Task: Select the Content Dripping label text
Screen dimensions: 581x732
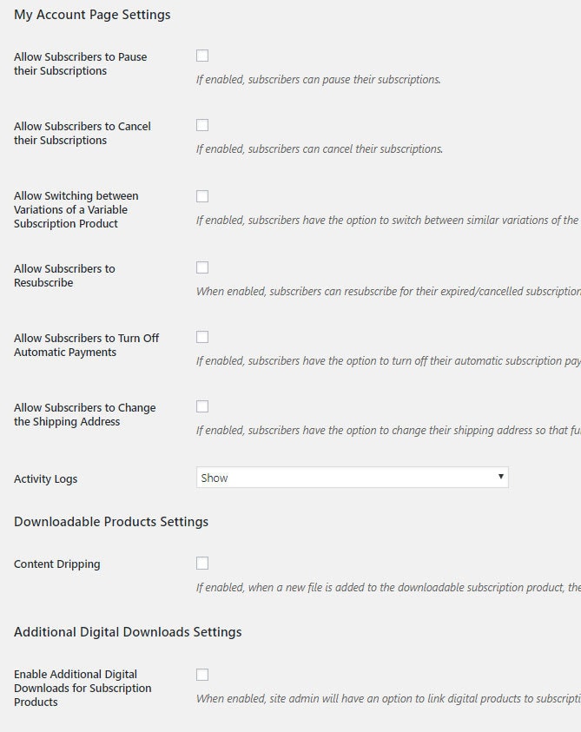Action: (56, 564)
